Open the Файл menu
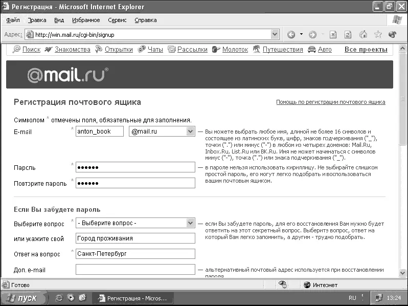This screenshot has height=306, width=408. [x=13, y=20]
